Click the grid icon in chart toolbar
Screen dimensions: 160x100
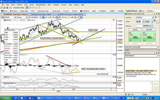tap(50, 17)
